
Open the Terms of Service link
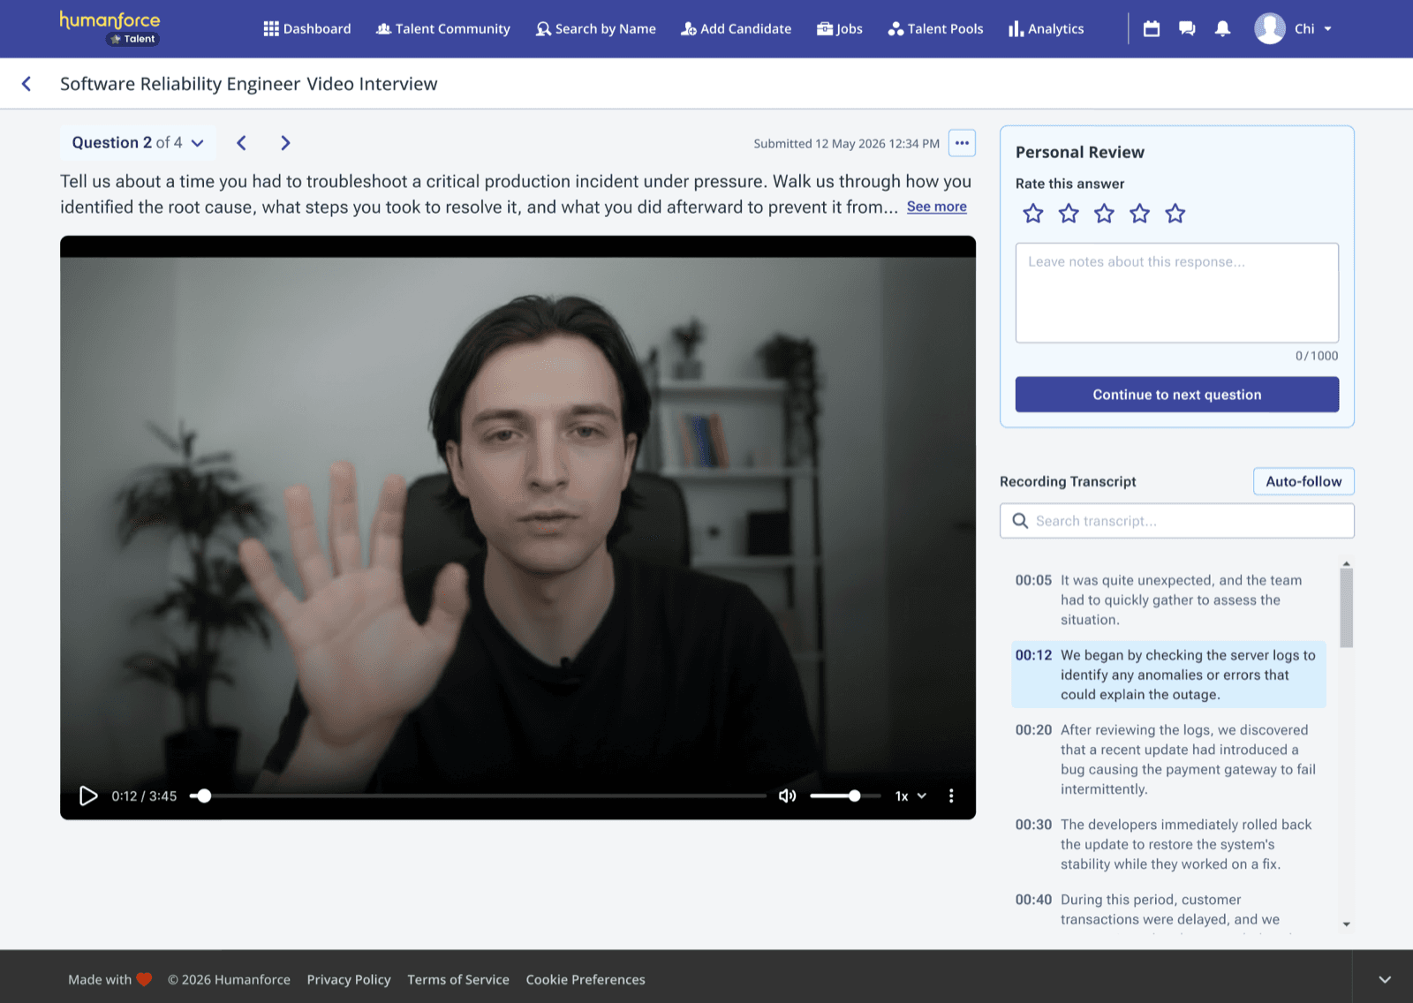coord(458,979)
